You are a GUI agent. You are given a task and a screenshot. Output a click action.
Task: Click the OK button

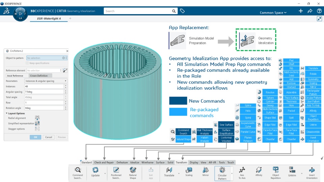[x=35, y=137]
